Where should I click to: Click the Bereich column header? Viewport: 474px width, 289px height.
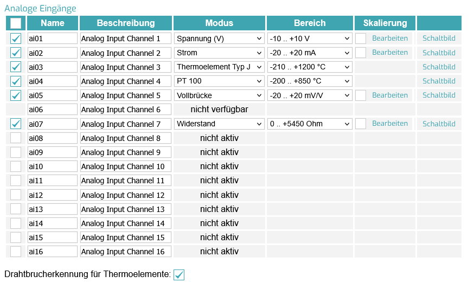(x=310, y=23)
